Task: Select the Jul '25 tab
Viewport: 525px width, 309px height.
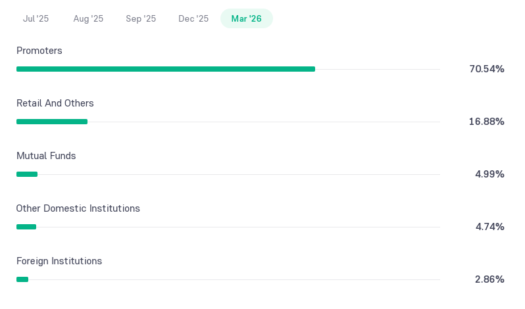Action: [36, 18]
